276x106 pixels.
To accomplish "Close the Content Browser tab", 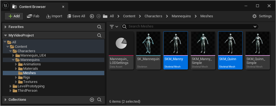I will click(x=63, y=7).
